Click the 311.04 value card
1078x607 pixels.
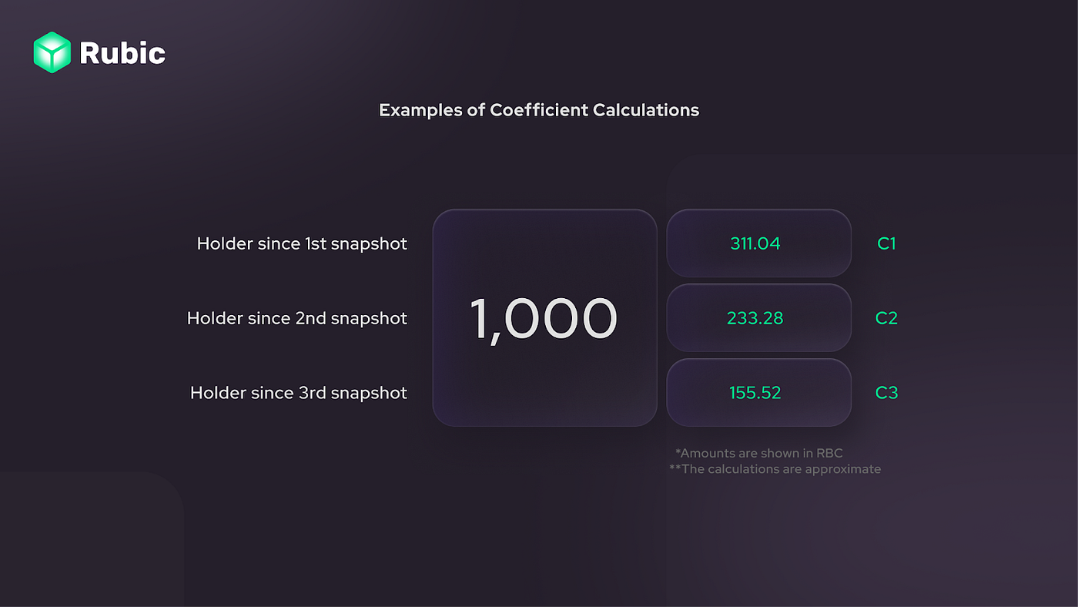(x=758, y=243)
